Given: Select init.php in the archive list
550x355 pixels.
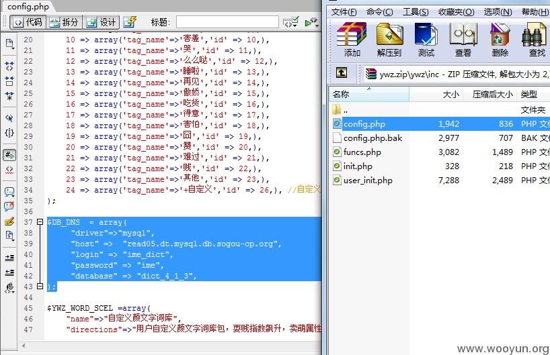Looking at the screenshot, I should pos(440,166).
